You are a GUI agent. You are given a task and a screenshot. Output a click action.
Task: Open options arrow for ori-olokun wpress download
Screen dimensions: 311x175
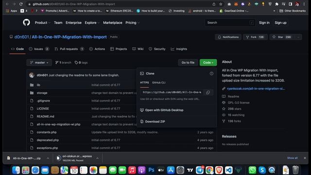[97, 158]
